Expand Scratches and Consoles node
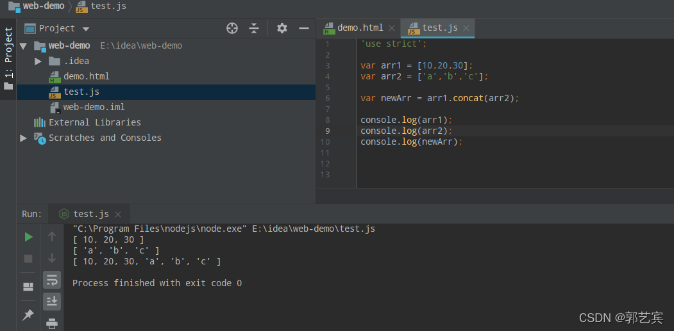674x331 pixels. coord(23,138)
